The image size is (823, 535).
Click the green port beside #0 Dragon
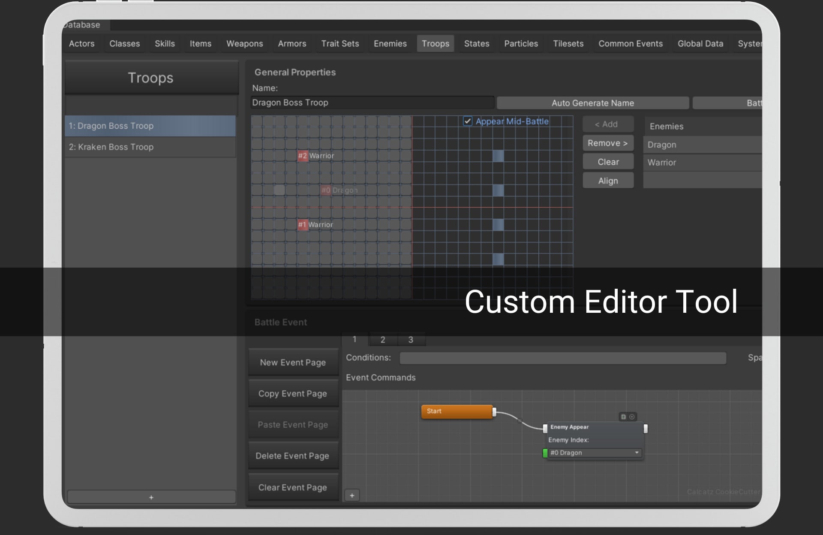[x=545, y=453]
